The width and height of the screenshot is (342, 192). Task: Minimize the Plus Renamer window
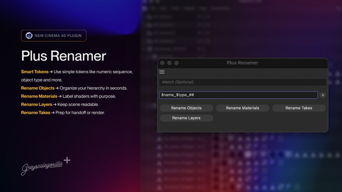tap(169, 63)
